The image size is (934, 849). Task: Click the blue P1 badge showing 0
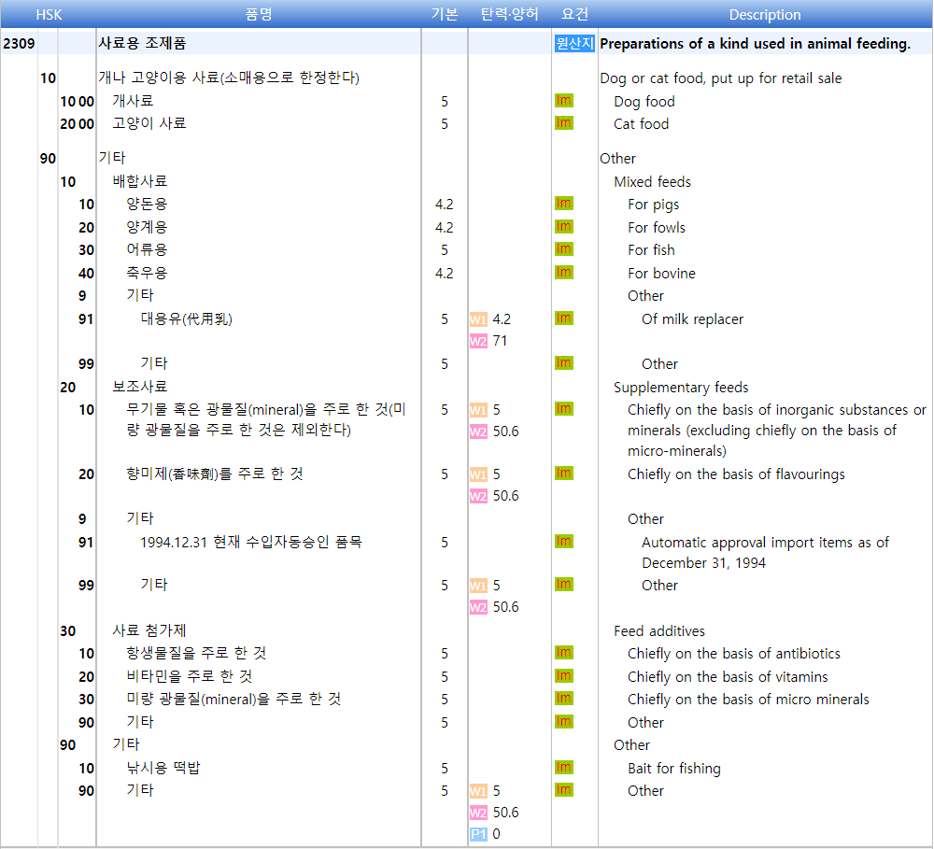(478, 834)
